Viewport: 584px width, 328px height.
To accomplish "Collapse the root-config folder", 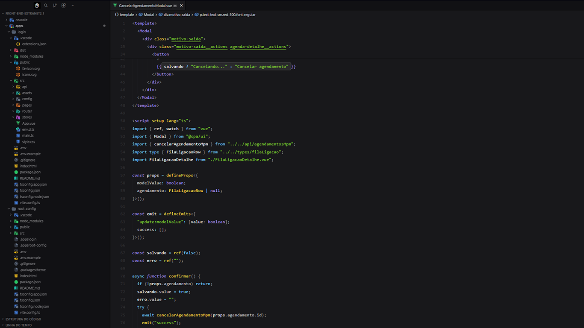I will (x=27, y=209).
